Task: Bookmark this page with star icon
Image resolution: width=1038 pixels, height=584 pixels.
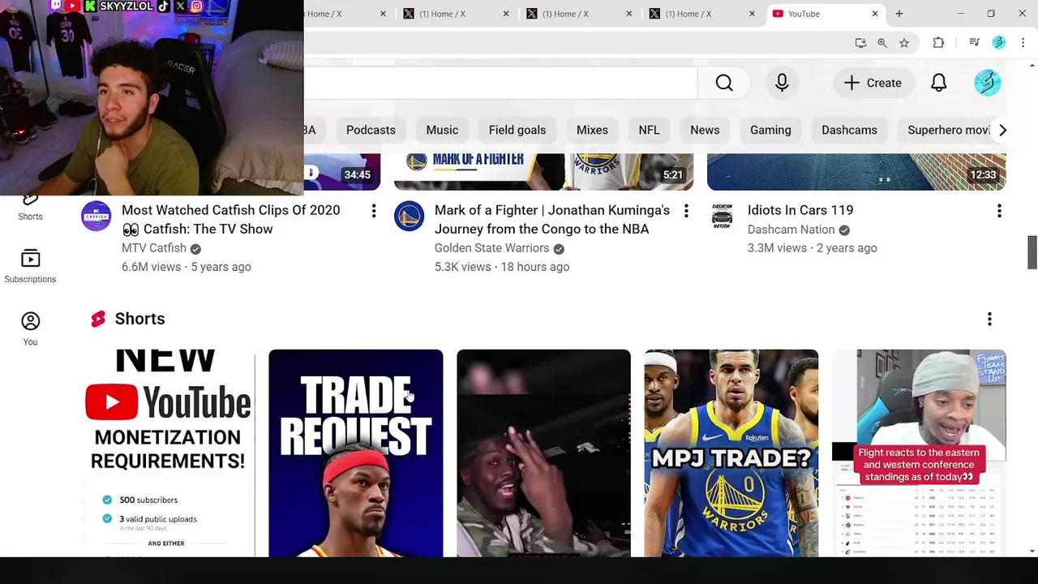Action: coord(904,43)
